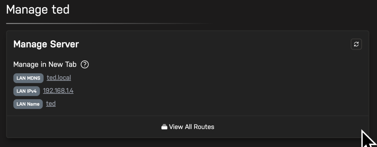The image size is (377, 147).
Task: Open the help question mark icon
Action: point(84,65)
